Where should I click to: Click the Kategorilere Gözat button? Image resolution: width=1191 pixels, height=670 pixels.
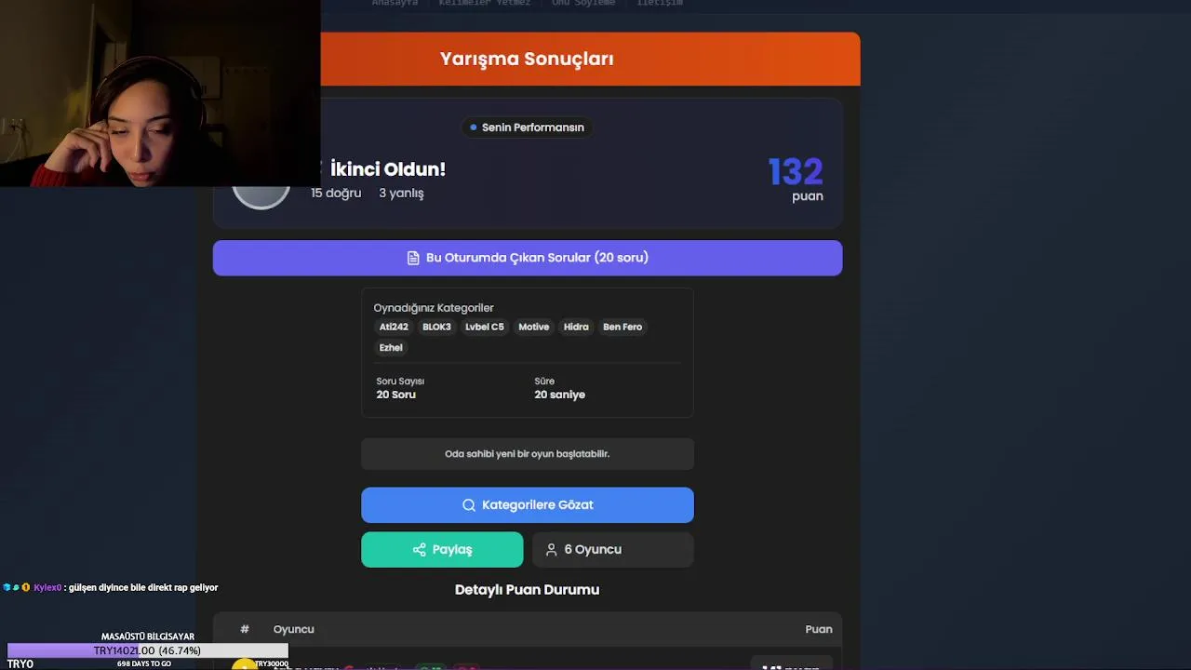coord(528,504)
